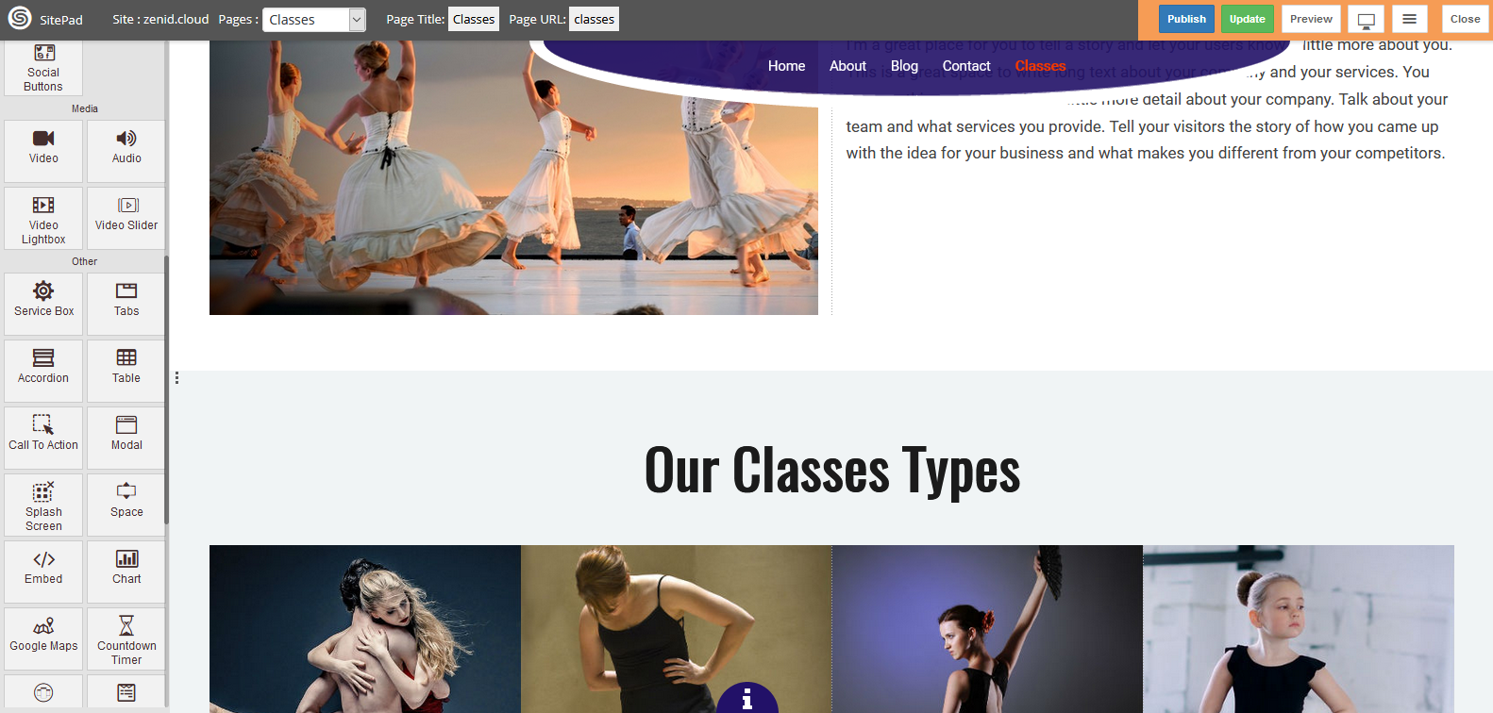Viewport: 1493px width, 713px height.
Task: Open the Contact navigation link
Action: [966, 66]
